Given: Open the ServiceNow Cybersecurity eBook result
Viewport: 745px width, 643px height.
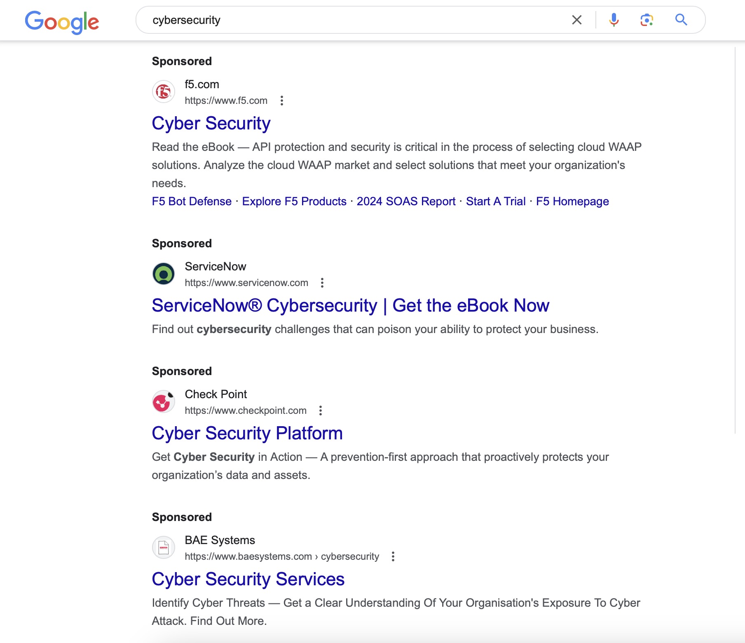Looking at the screenshot, I should coord(350,305).
